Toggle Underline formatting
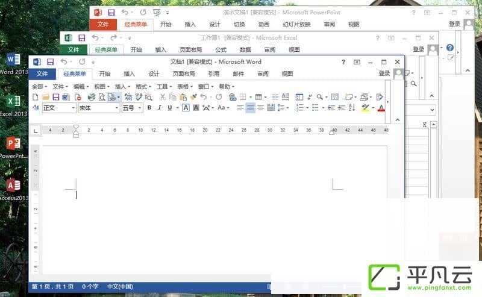Image resolution: width=482 pixels, height=297 pixels. tap(170, 108)
